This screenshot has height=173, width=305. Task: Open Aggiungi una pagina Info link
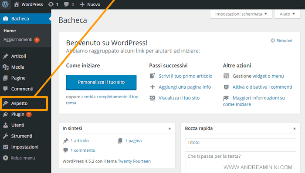tap(185, 87)
